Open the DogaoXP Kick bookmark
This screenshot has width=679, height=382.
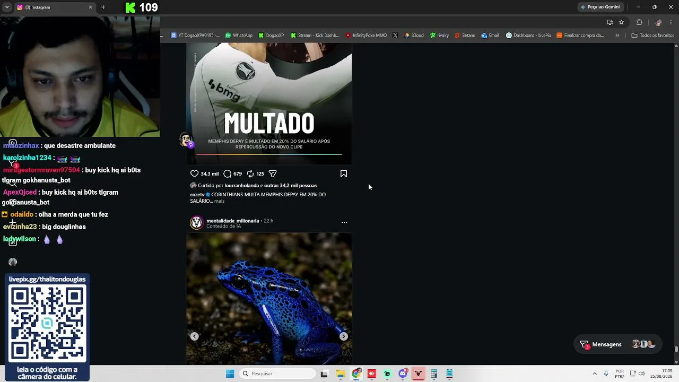click(x=272, y=36)
